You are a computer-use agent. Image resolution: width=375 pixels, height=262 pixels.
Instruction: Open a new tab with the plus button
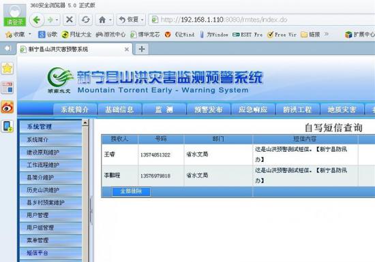click(x=142, y=49)
